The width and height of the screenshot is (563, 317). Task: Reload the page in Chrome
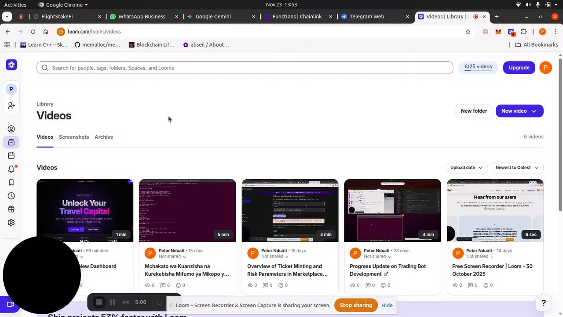[33, 32]
